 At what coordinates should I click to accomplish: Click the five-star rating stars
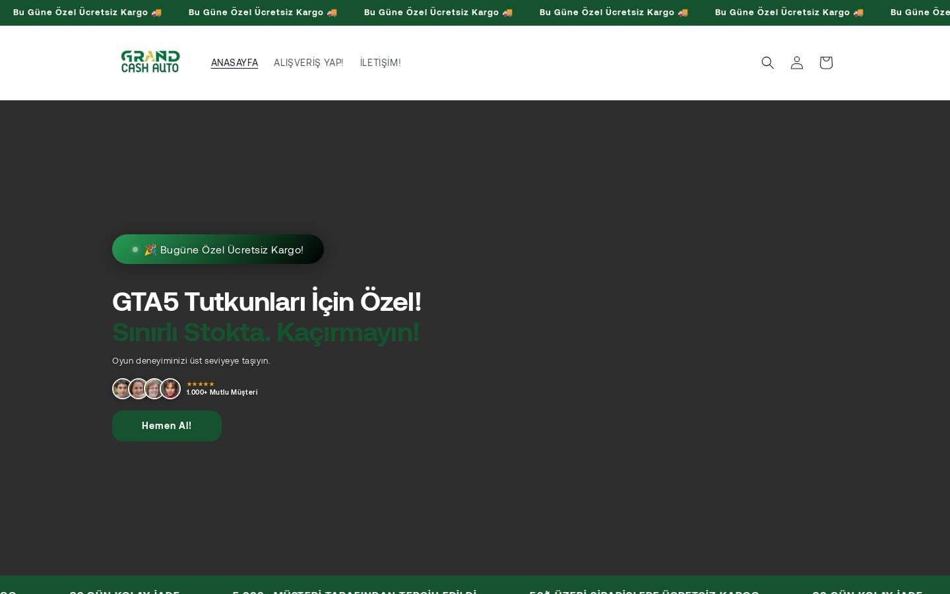coord(201,383)
